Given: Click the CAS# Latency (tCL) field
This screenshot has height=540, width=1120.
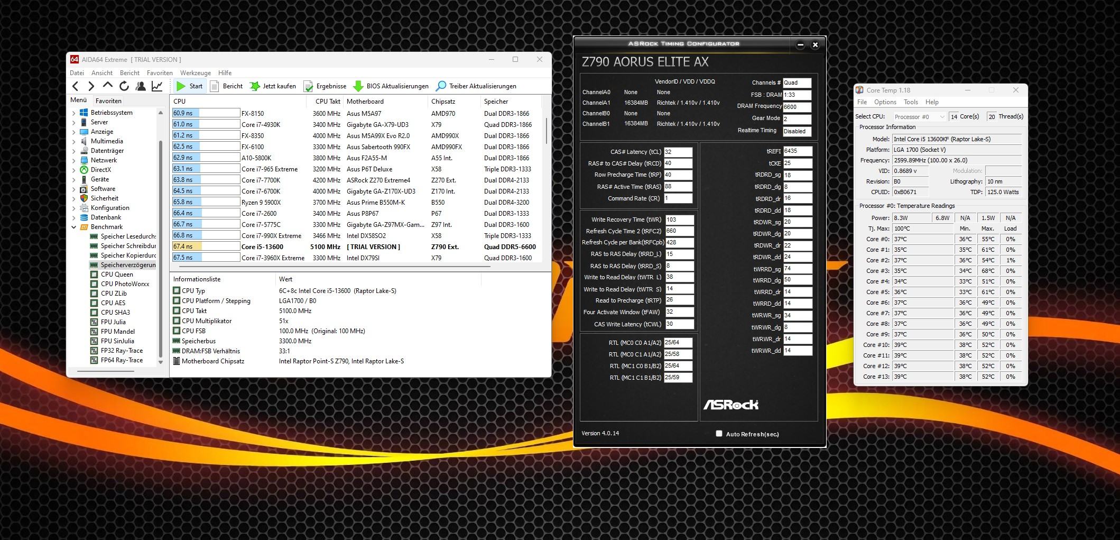Looking at the screenshot, I should click(x=678, y=152).
